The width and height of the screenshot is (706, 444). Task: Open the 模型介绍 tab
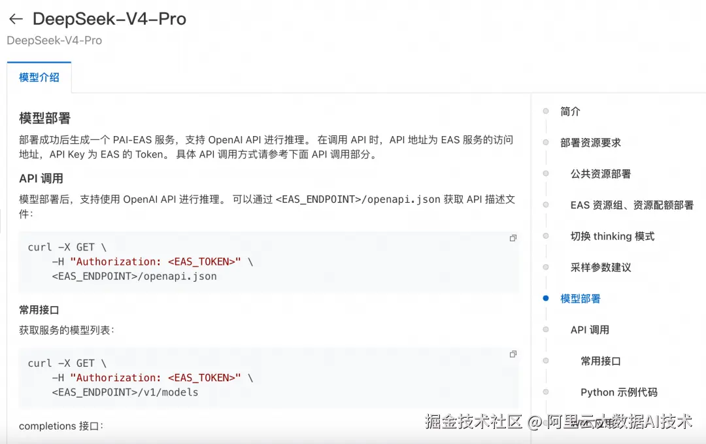[39, 77]
